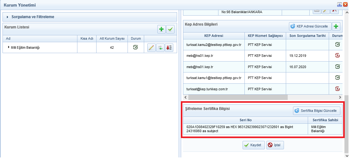The image size is (351, 159).
Task: Toggle status of turksat.kamu2@testkep.pttkep.gov.tr row
Action: coord(338,45)
